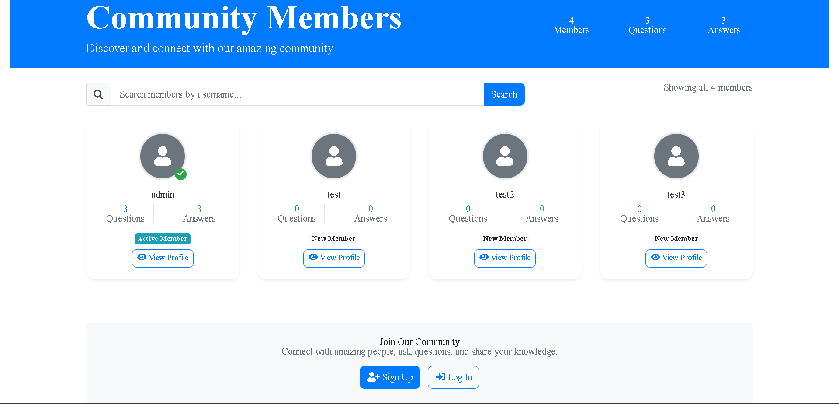Click the eye icon on admin's View Profile button
Screen dimensions: 839x404
coord(142,258)
